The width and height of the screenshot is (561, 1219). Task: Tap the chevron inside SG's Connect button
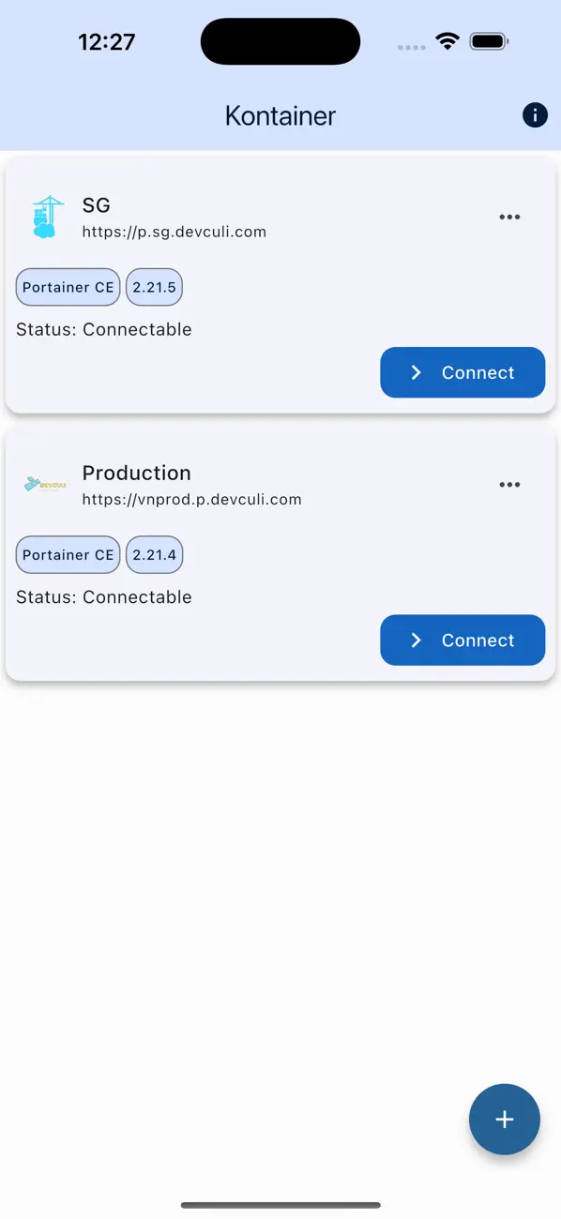416,372
